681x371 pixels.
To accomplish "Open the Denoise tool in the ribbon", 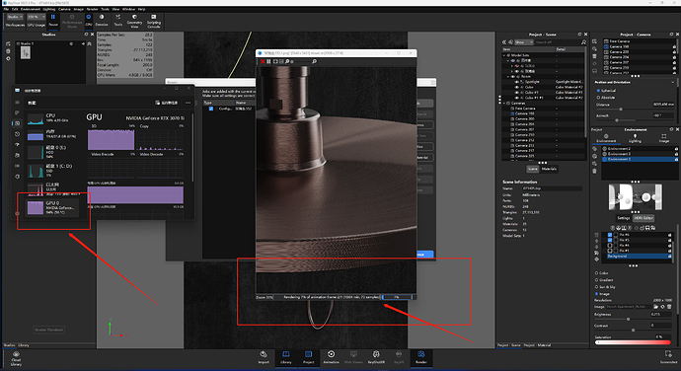I will (102, 20).
